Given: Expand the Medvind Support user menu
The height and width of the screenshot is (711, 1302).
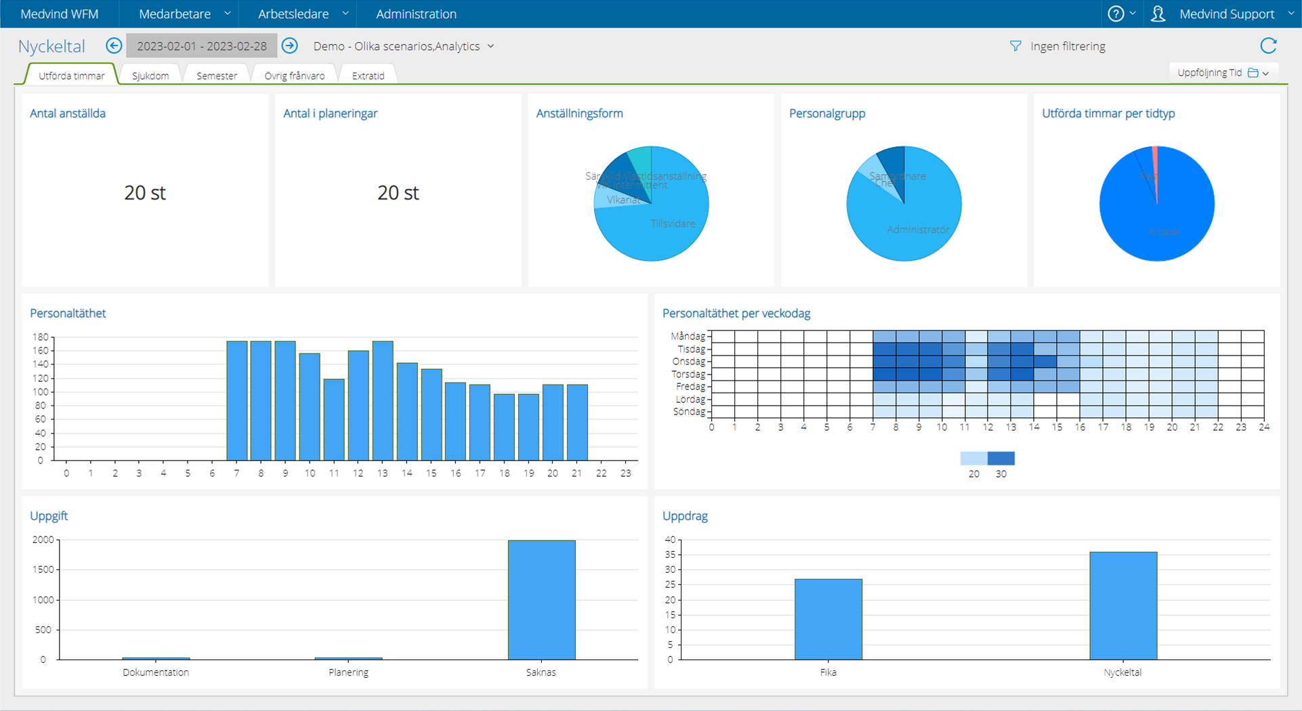Looking at the screenshot, I should (x=1290, y=14).
